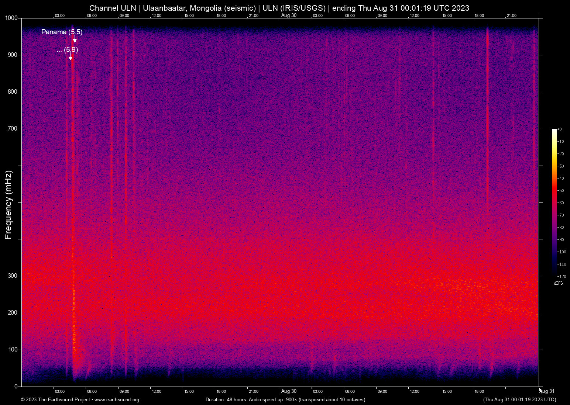Click the 03:00 tick on the bottom axis
The width and height of the screenshot is (570, 405).
click(59, 391)
